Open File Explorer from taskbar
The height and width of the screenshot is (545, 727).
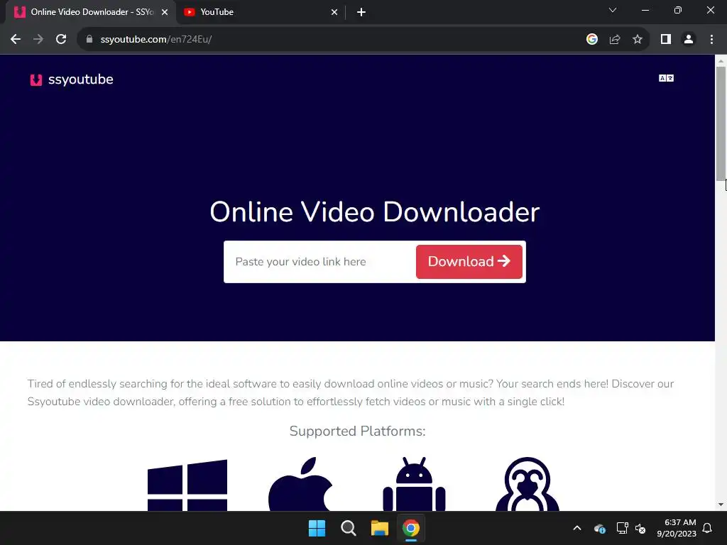(x=379, y=528)
